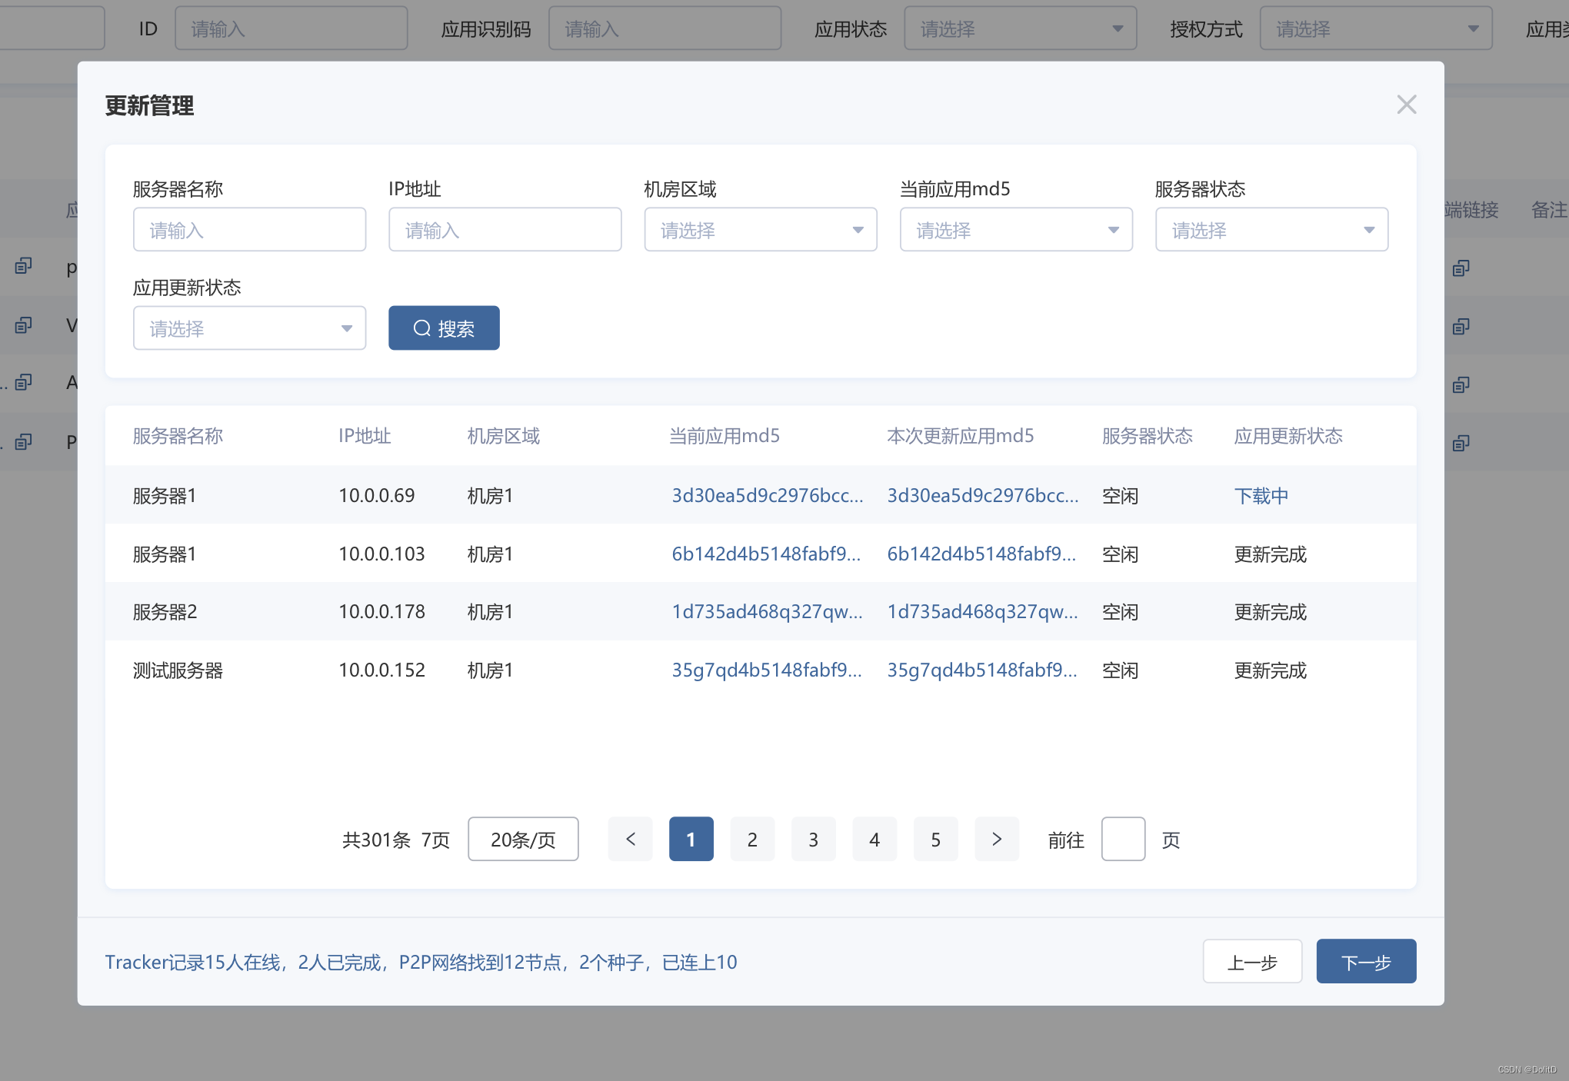Open md5 link 3d30ea5d9c2976bcc in 当前应用md5 column
The width and height of the screenshot is (1569, 1081).
coord(767,496)
